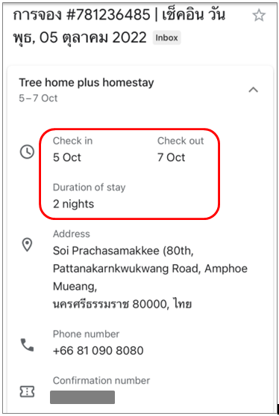Screen dimensions: 279x416
Task: Call the number +66 81 090 8080
Action: click(98, 350)
